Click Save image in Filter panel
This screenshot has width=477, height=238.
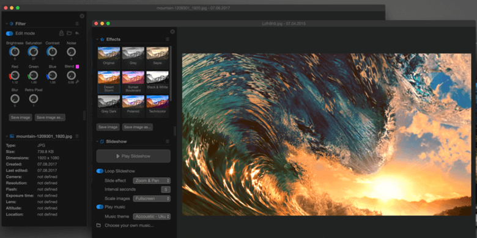pyautogui.click(x=20, y=118)
